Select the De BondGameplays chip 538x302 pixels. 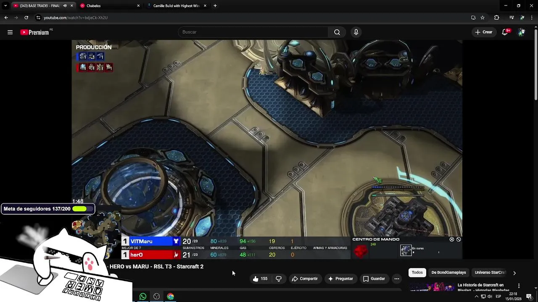[x=448, y=273]
